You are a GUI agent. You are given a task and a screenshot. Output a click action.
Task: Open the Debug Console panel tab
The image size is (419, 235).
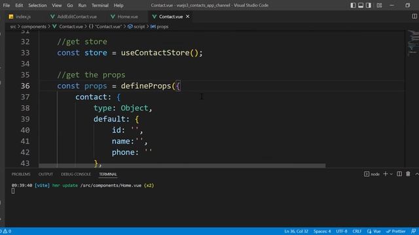click(x=76, y=174)
